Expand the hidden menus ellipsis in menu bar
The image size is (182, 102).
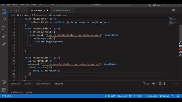tap(46, 5)
